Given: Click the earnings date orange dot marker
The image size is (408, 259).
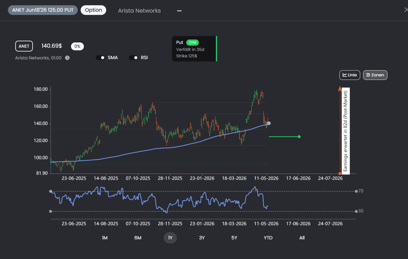Looking at the screenshot, I should (340, 173).
